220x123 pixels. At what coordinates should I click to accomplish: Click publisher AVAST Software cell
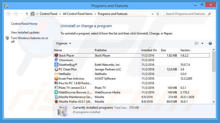(105, 79)
